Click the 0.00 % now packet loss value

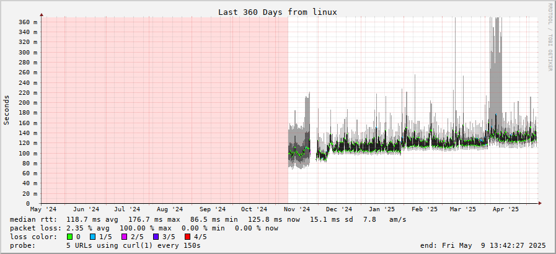pos(257,228)
